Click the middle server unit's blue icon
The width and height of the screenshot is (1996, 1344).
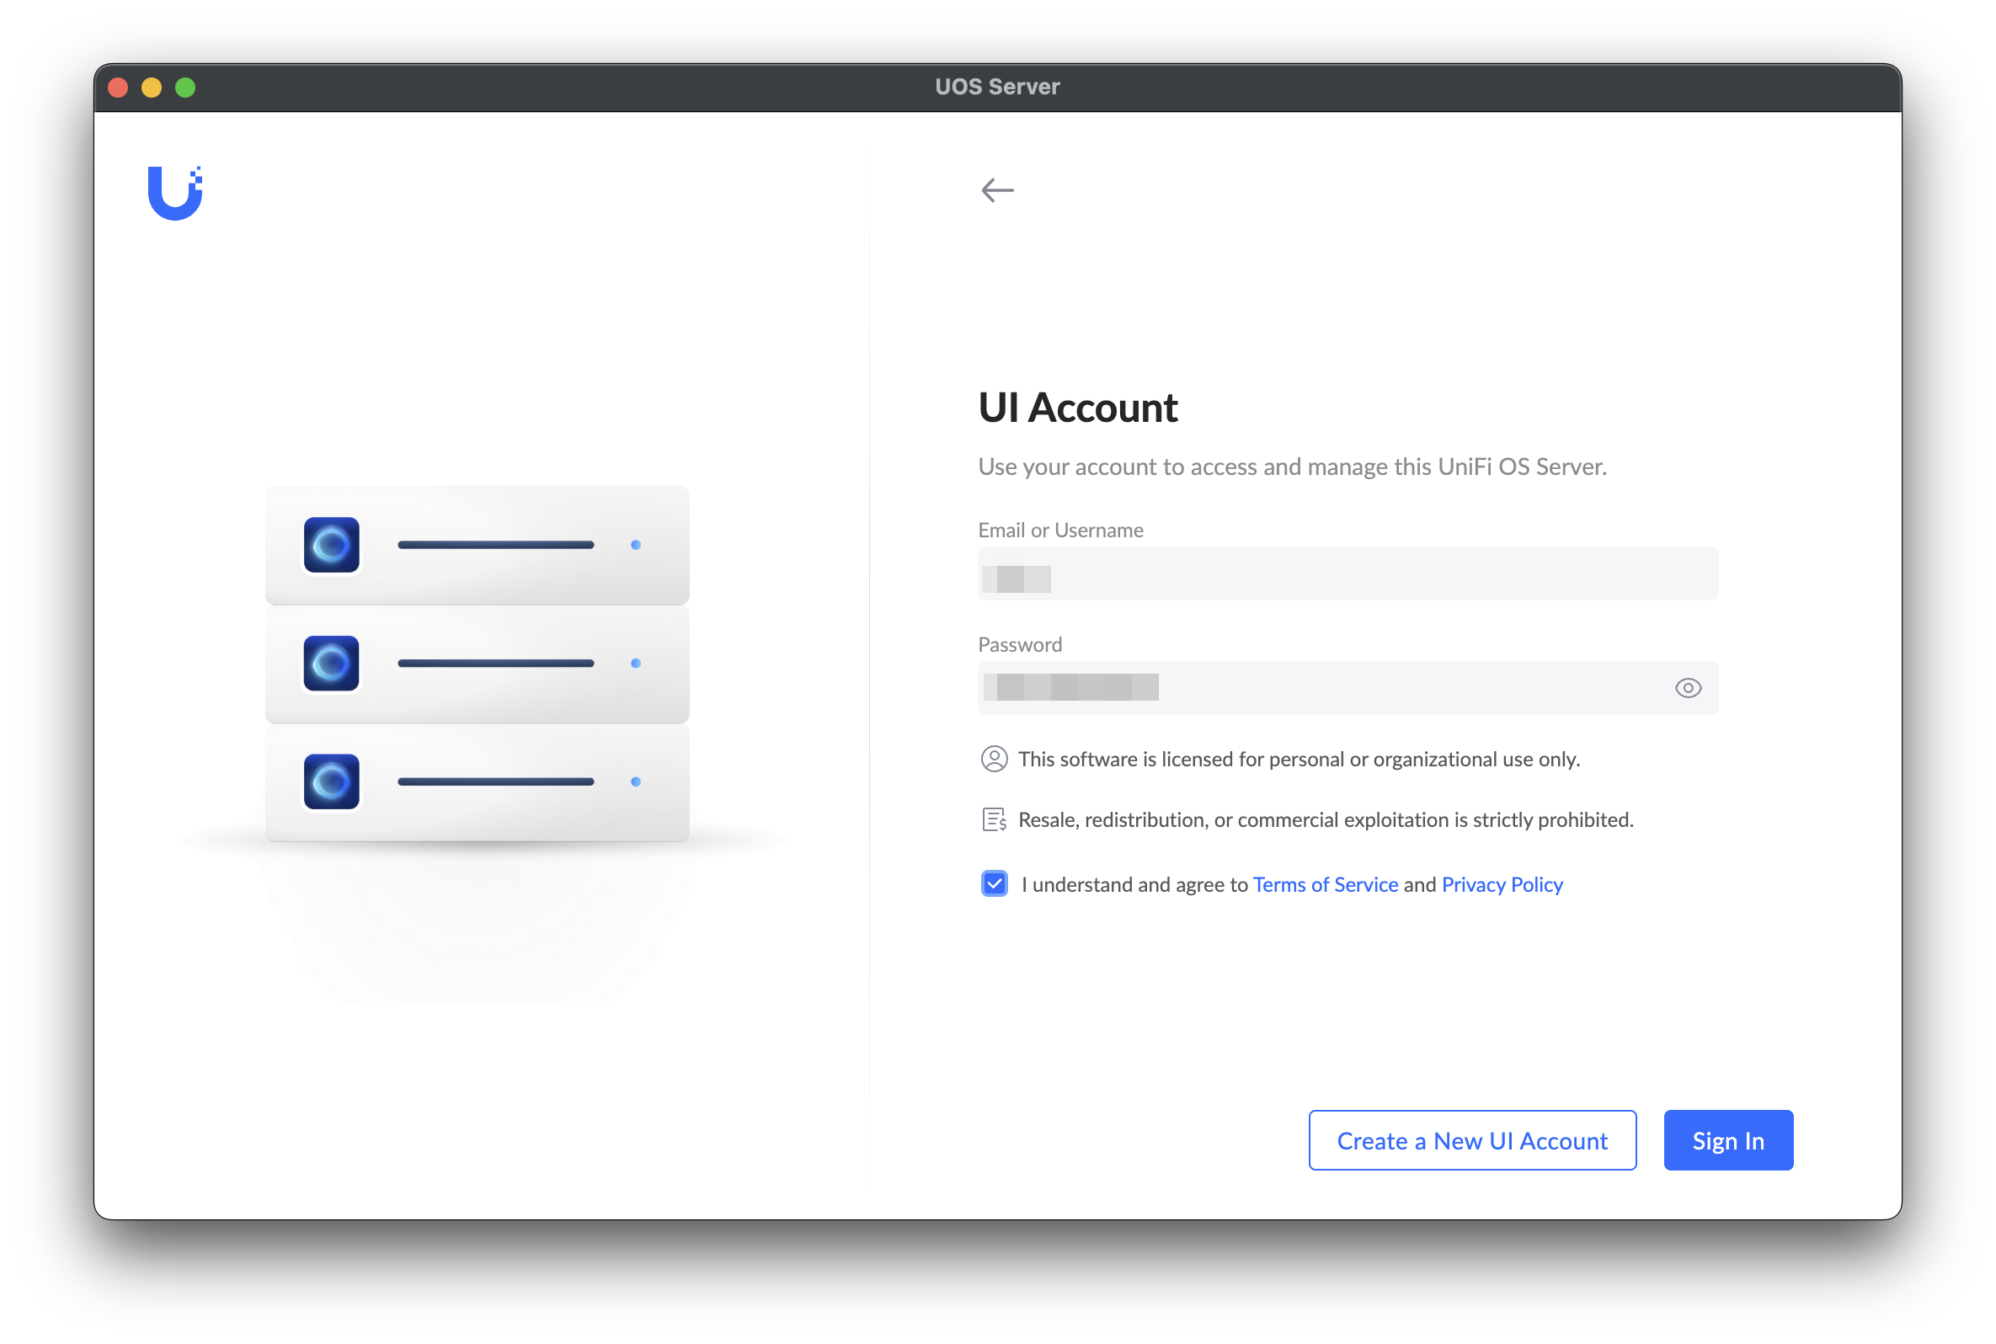tap(332, 664)
